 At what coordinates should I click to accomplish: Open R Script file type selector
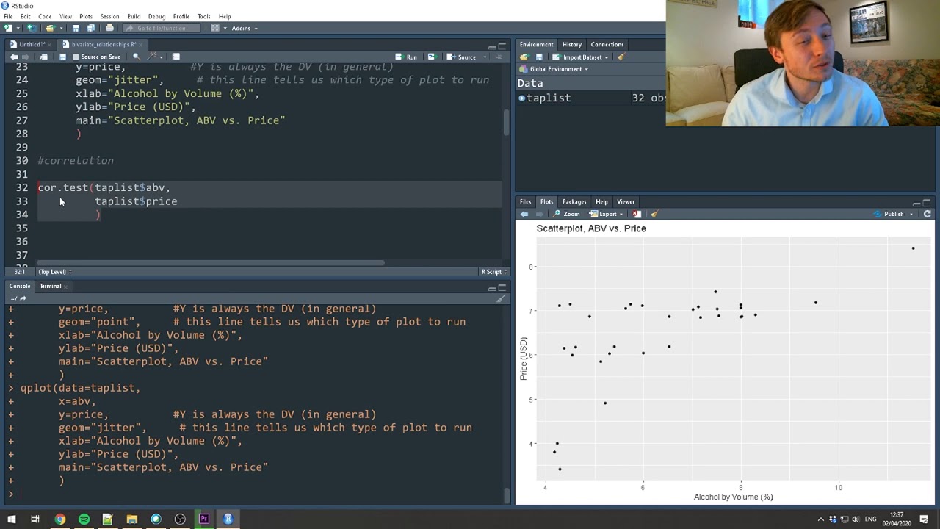493,272
